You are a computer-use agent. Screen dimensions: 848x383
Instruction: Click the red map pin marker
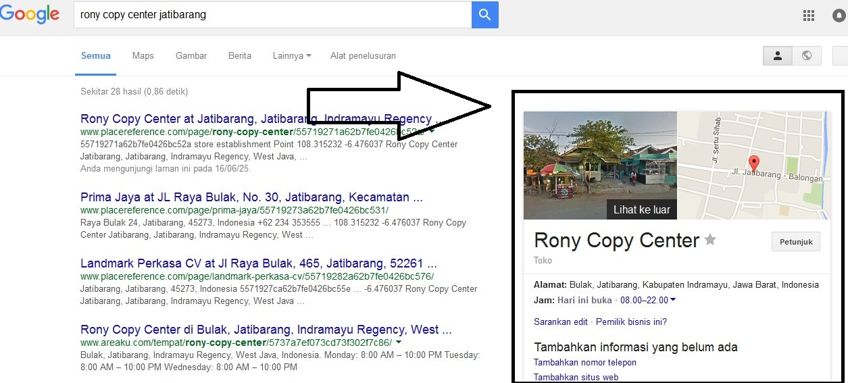click(x=755, y=163)
